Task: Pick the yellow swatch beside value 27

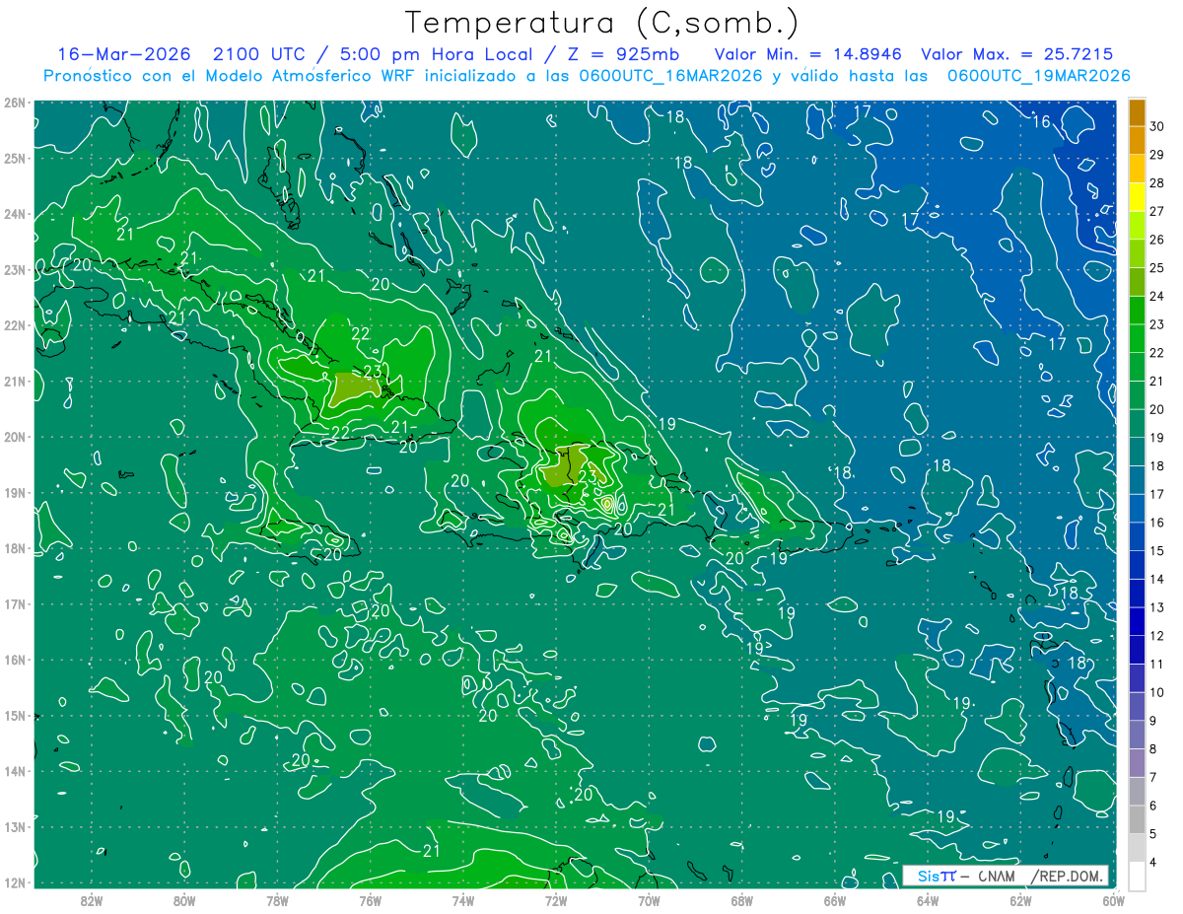Action: tap(1137, 197)
